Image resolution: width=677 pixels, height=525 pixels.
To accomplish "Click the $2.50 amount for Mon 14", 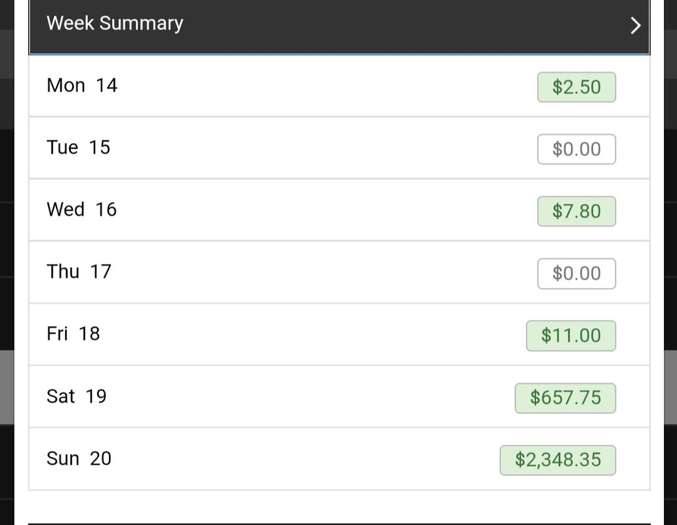I will (x=577, y=87).
